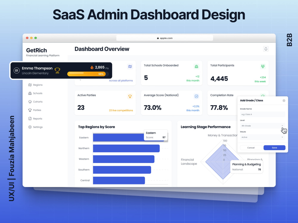Click the Parties trophy icon in sidebar

click(x=30, y=110)
